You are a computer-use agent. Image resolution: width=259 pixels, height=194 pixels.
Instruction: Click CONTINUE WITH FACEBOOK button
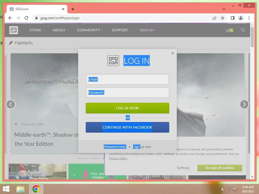[x=127, y=127]
